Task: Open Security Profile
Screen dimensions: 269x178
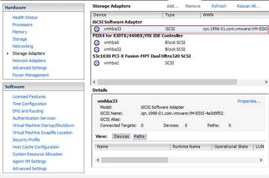Action: click(26, 140)
